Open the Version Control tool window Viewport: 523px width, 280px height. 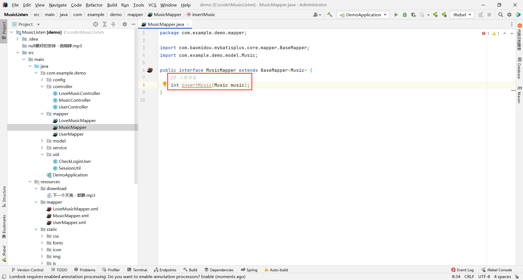(28, 270)
